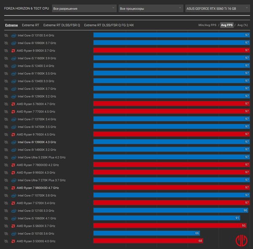The image size is (253, 249).
Task: Click the 96 value on Core i3 12100 bar
Action: point(245,211)
